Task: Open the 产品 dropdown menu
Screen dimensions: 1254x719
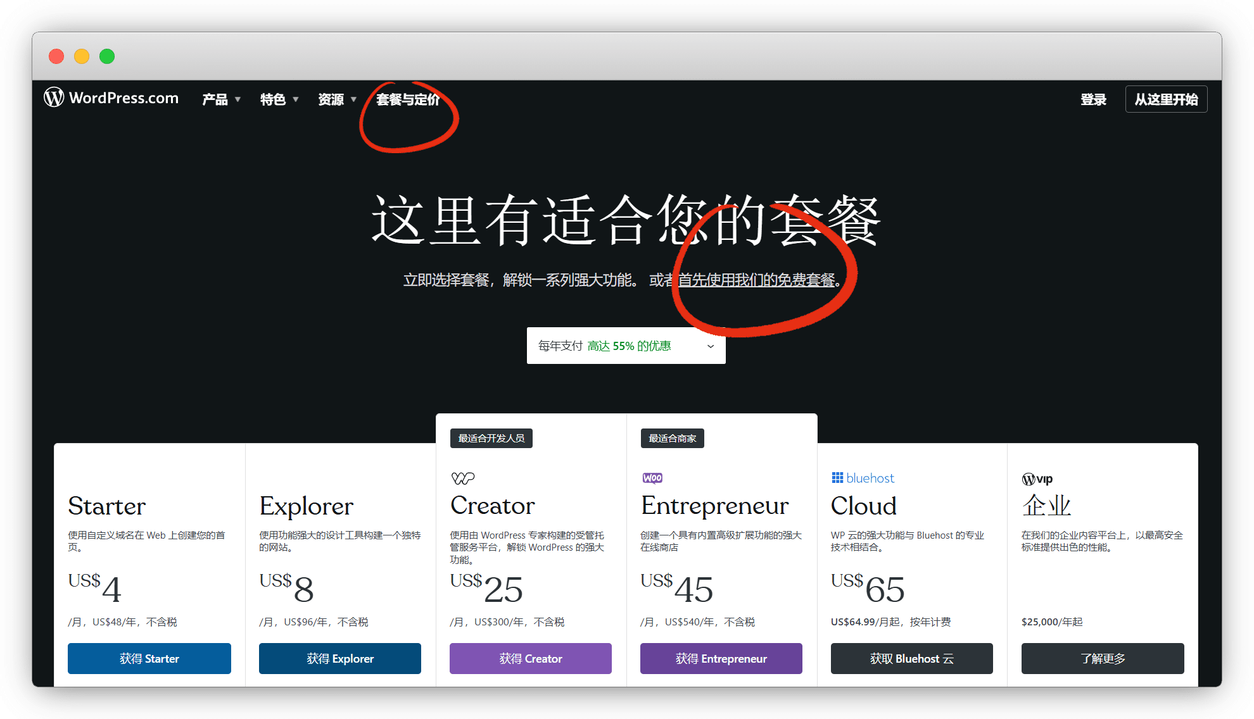Action: point(221,99)
